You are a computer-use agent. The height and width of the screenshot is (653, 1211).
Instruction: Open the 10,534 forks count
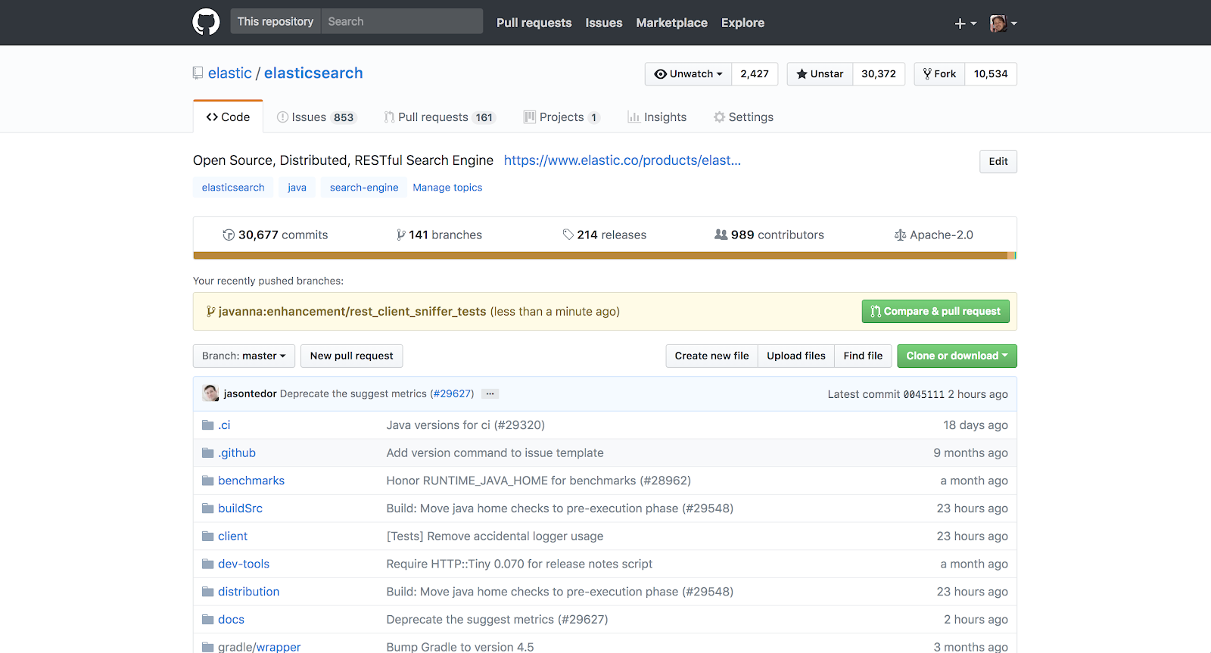(991, 74)
